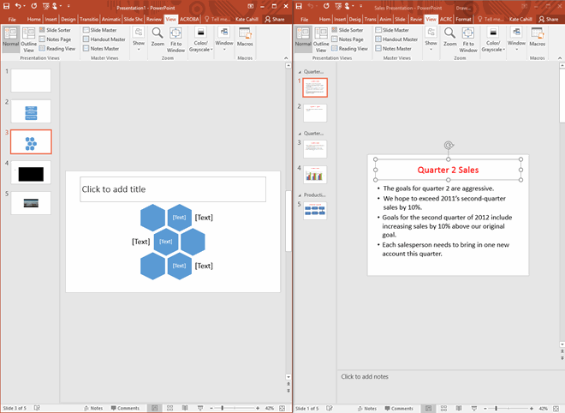The width and height of the screenshot is (565, 413).
Task: Click Macros in right window ribbon
Action: 538,37
